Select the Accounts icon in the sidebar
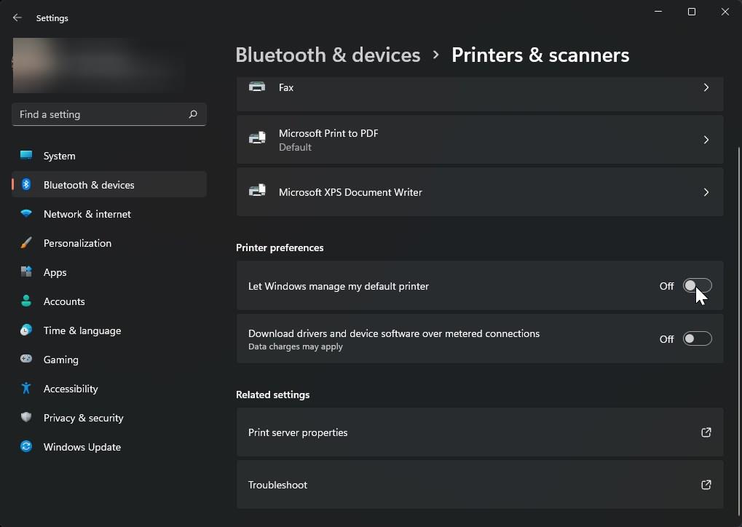The height and width of the screenshot is (527, 742). [25, 301]
